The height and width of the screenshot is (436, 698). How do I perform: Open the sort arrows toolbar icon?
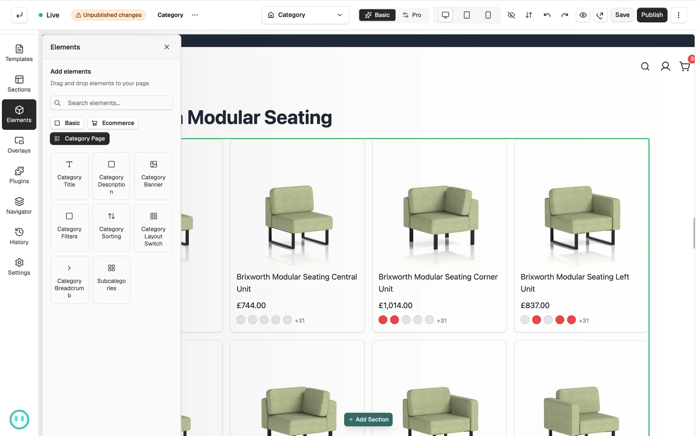point(529,15)
